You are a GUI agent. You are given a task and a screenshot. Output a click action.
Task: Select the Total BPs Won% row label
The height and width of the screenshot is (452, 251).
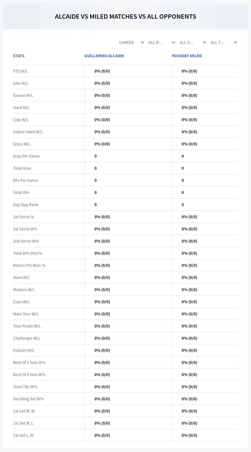[28, 253]
